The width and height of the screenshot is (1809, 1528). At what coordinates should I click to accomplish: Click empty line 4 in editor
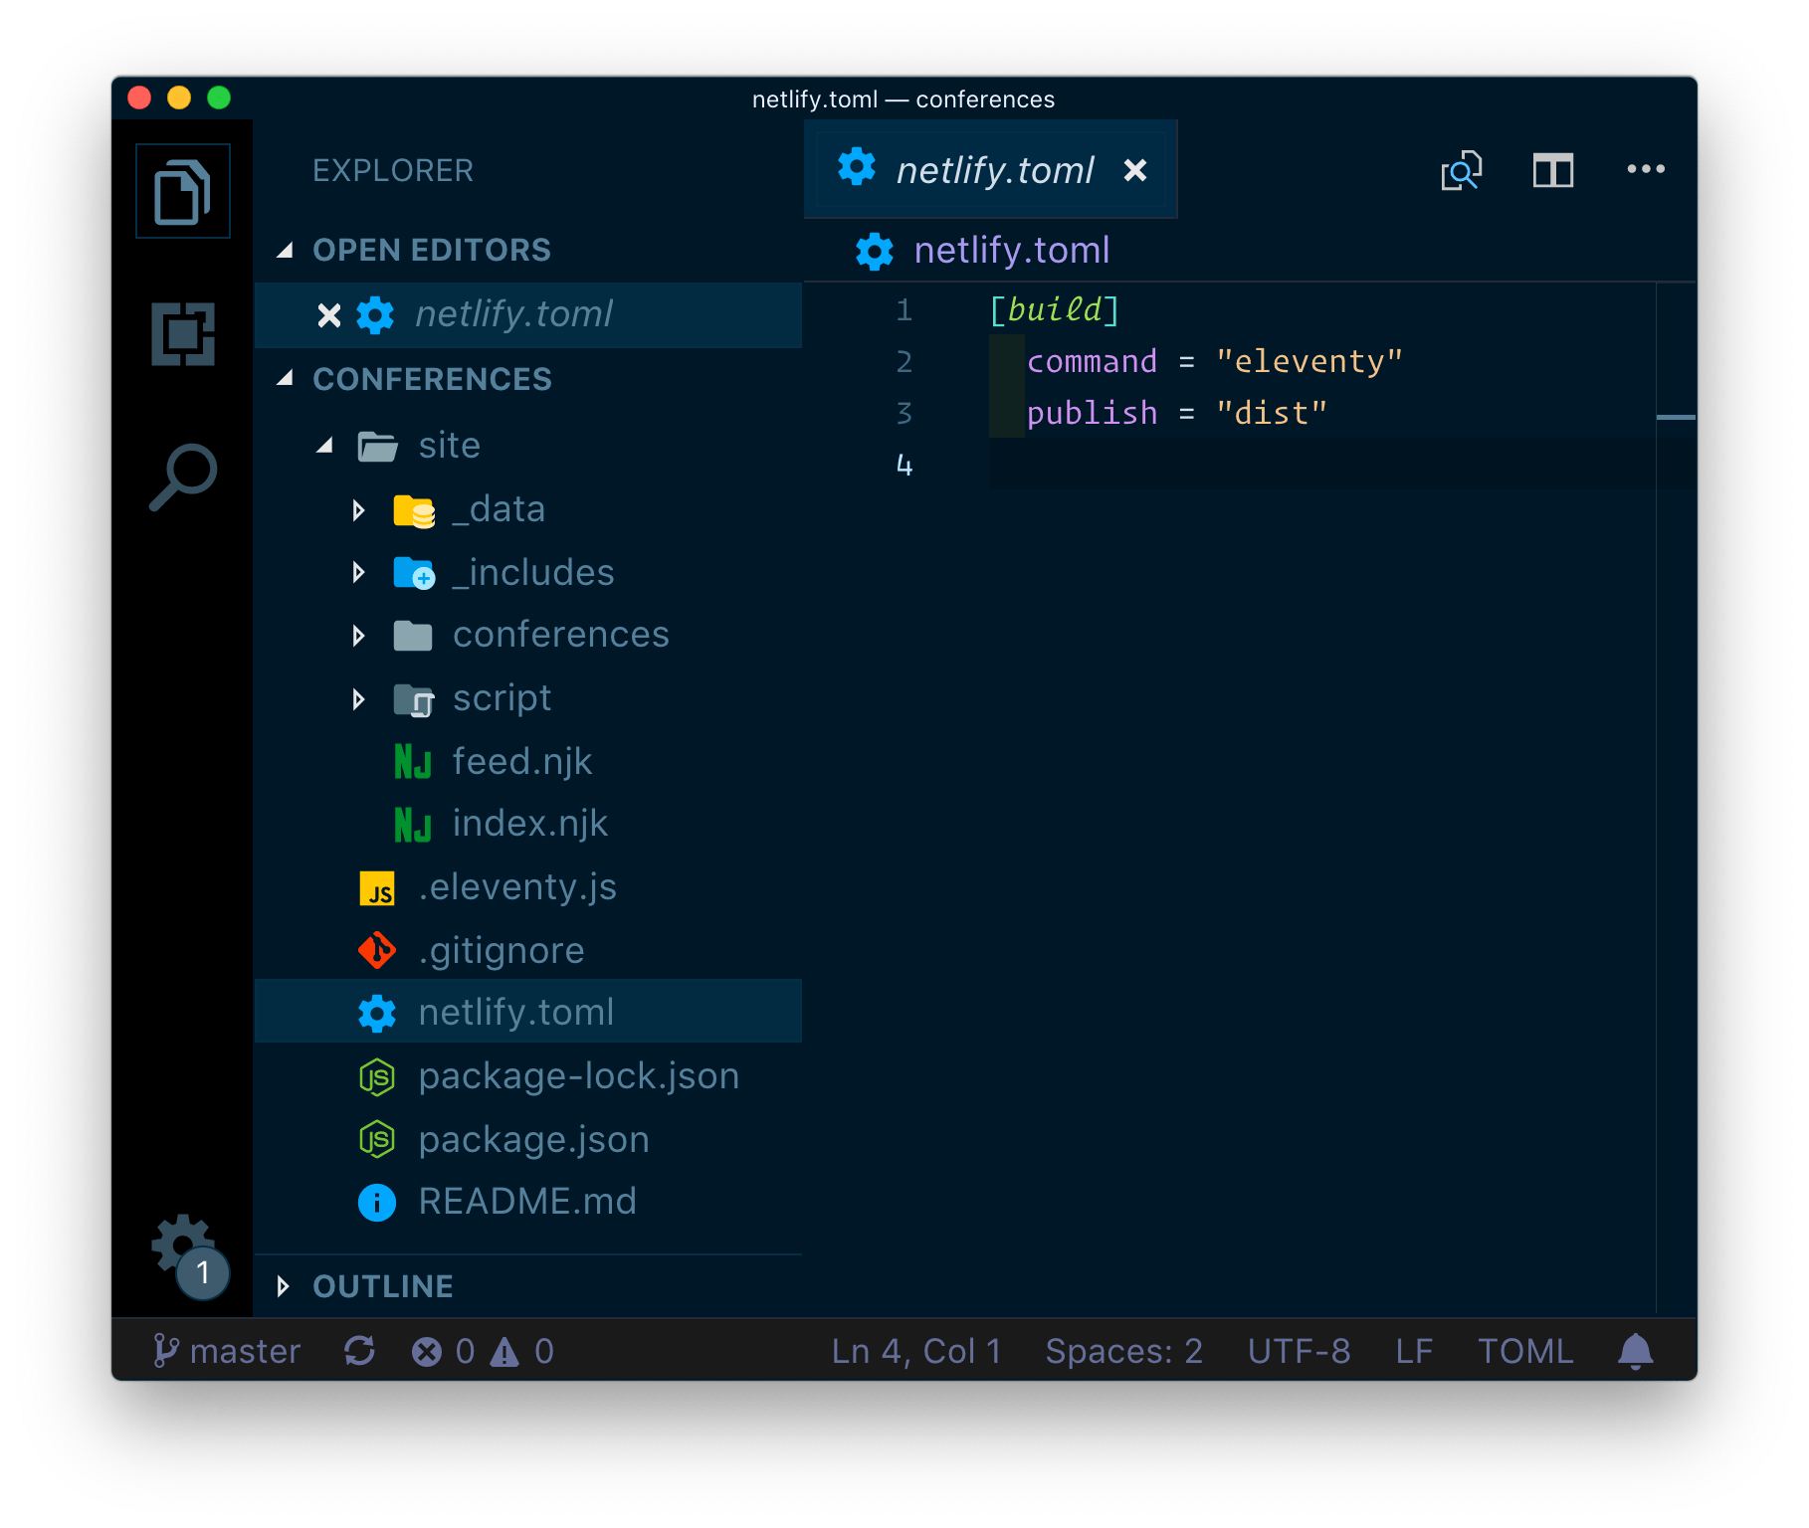tap(1321, 465)
